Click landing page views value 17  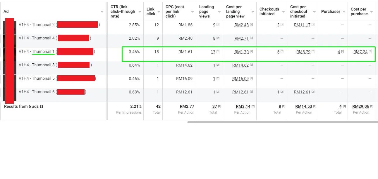213,52
